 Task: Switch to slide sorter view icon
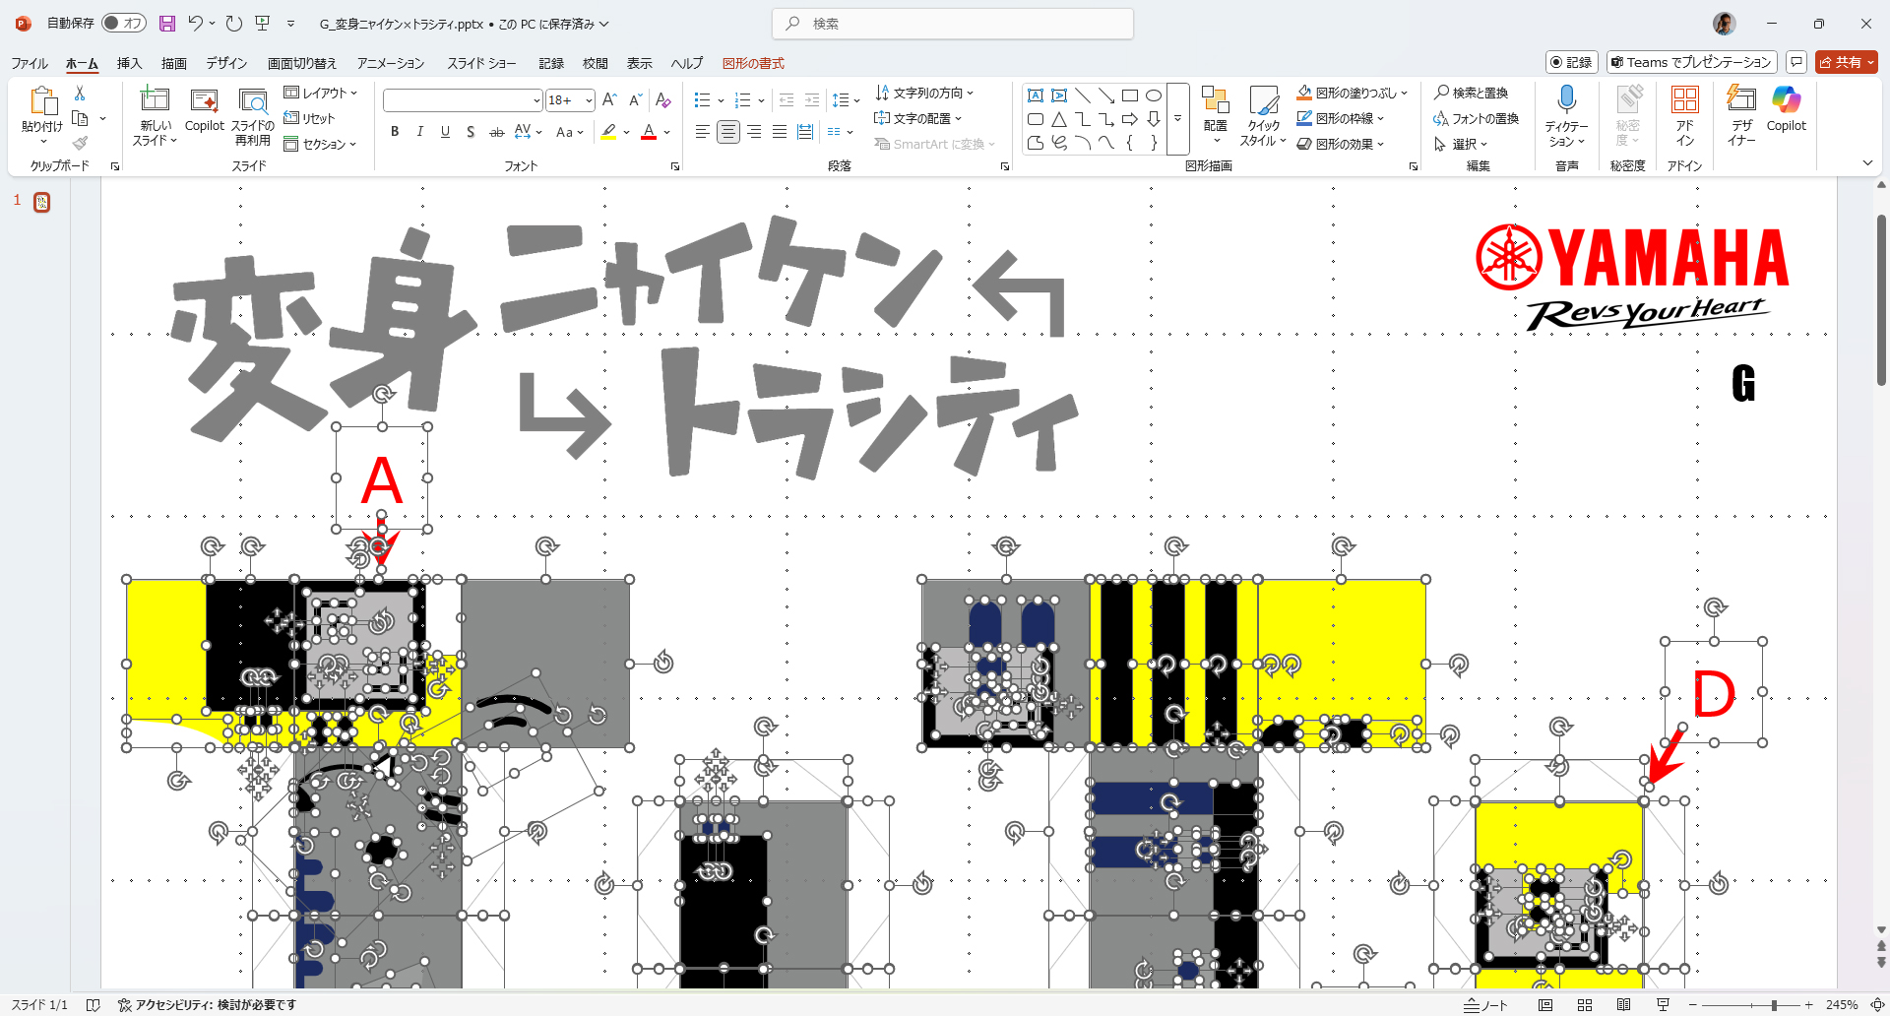click(x=1585, y=1005)
